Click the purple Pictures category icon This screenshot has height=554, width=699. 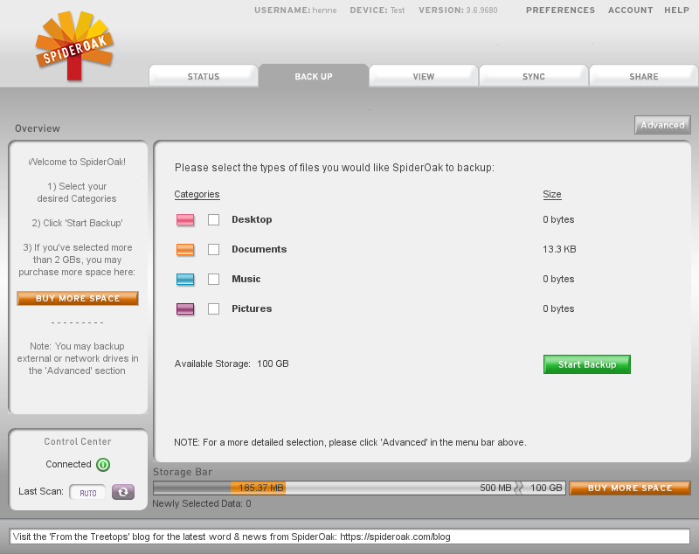(185, 309)
